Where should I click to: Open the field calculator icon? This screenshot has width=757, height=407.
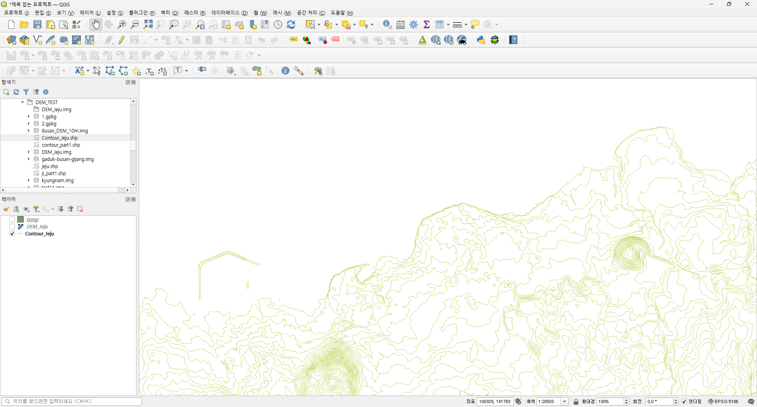point(401,24)
